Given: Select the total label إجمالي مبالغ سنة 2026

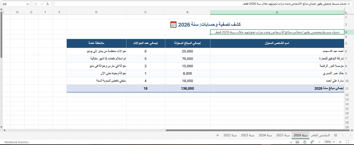Looking at the screenshot, I should [277, 89].
